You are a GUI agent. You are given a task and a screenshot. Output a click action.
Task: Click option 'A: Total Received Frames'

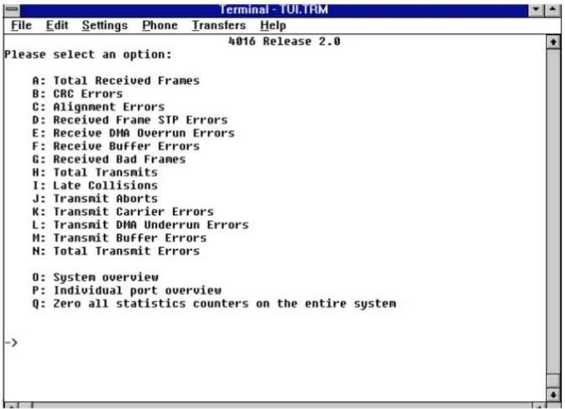coord(116,80)
